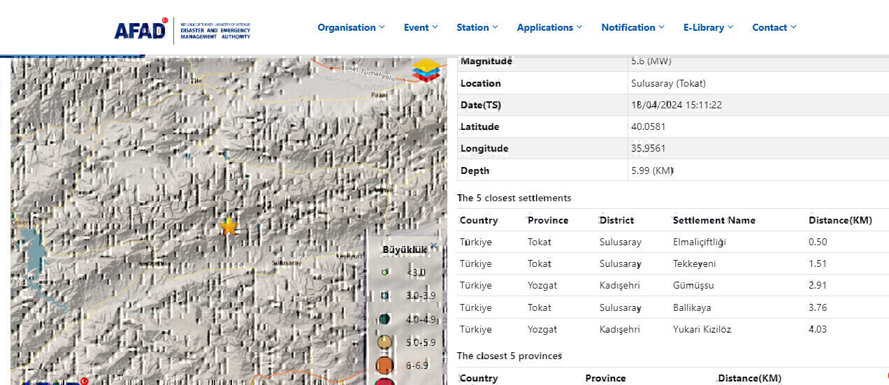Click the Distance(KM) settlements column header

[840, 220]
